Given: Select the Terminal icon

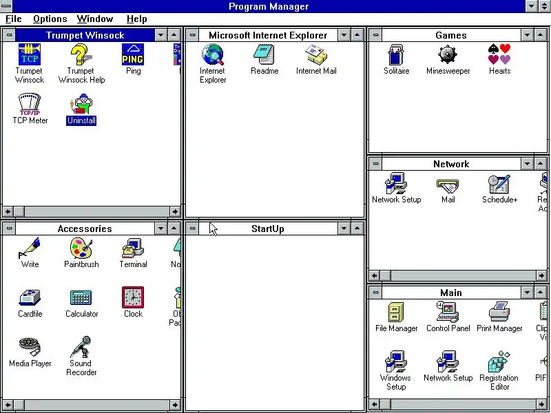Looking at the screenshot, I should 133,248.
